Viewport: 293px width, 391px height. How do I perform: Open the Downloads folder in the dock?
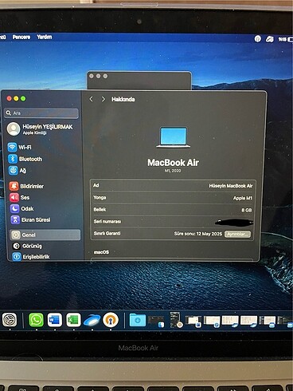pyautogui.click(x=138, y=320)
